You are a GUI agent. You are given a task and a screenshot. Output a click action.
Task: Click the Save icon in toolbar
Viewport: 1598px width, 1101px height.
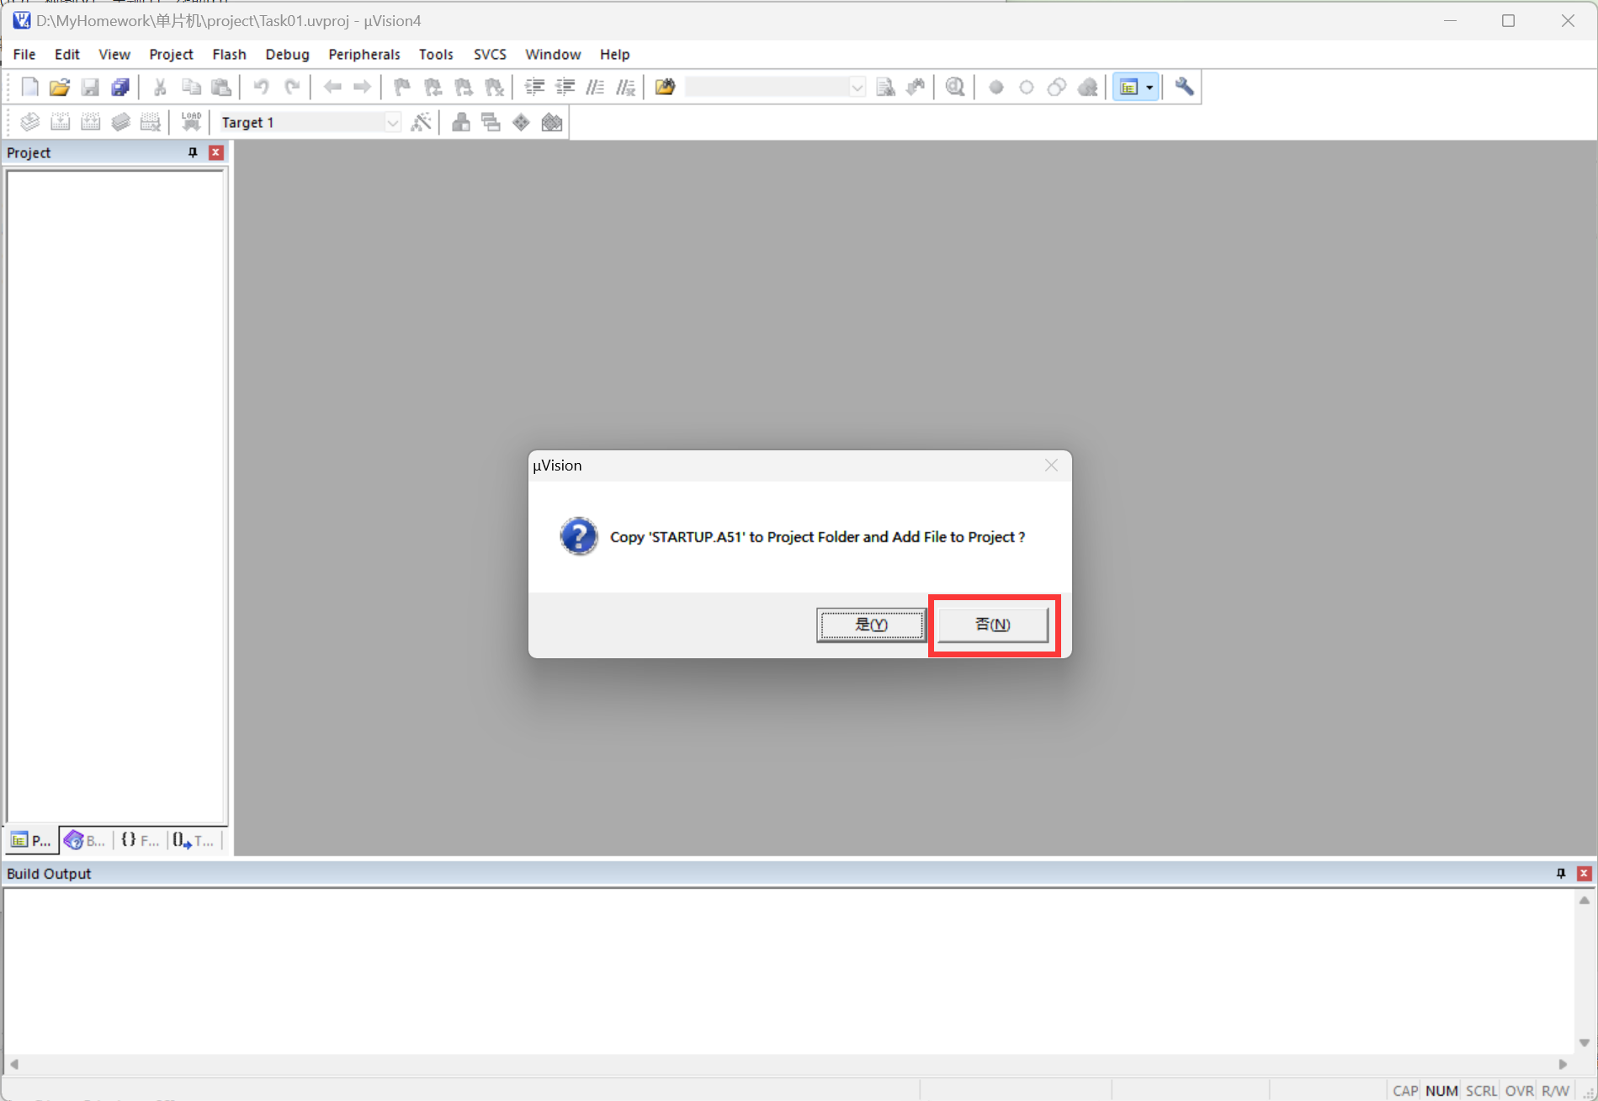[90, 87]
